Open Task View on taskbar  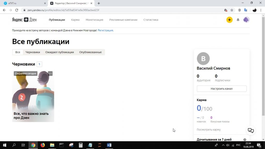pos(23,145)
